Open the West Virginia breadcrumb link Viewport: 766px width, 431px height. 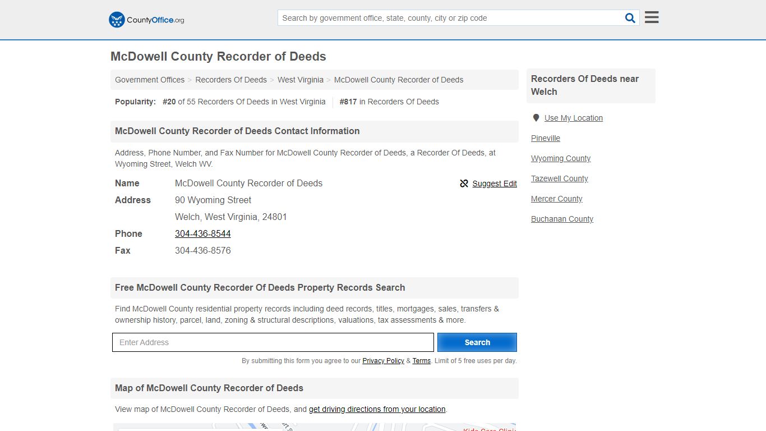click(x=301, y=80)
